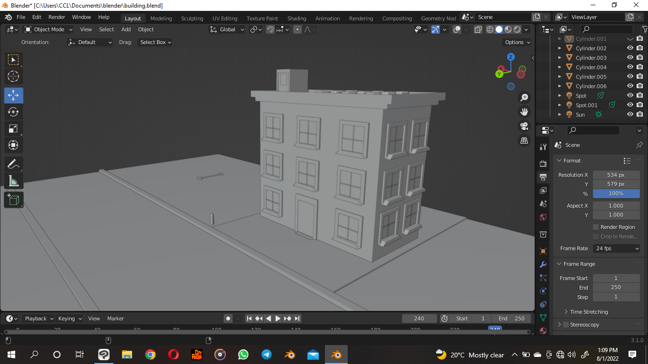
Task: Toggle show gizmo button
Action: click(435, 29)
